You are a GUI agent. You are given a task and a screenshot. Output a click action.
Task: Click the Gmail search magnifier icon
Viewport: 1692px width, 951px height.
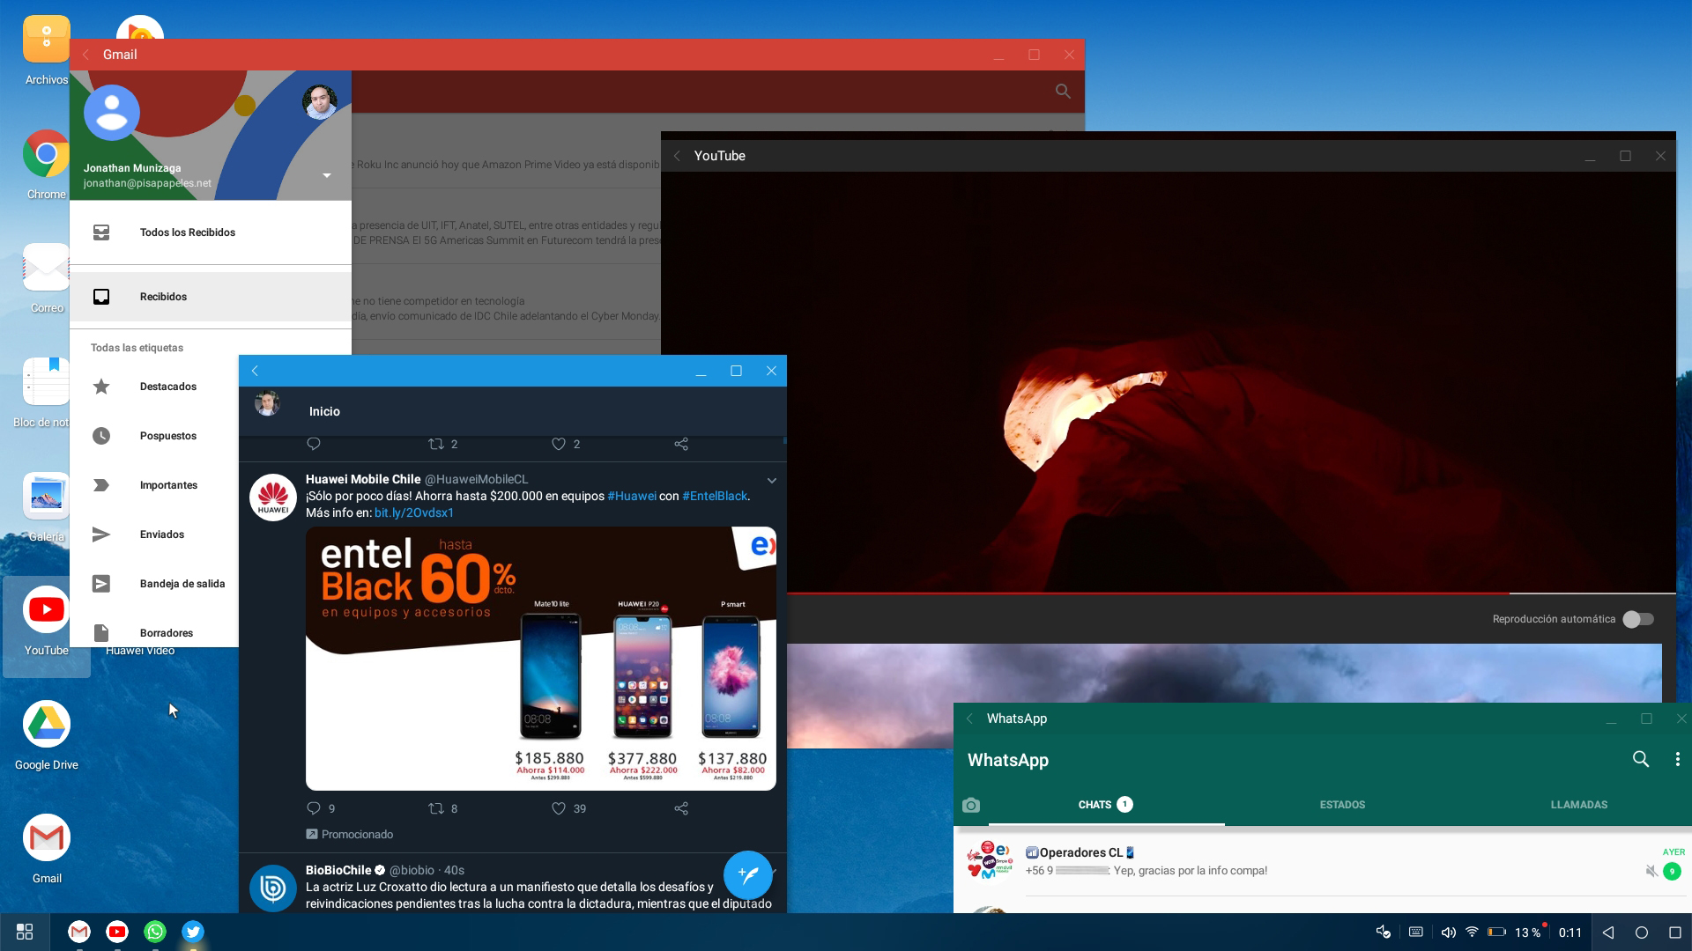coord(1063,92)
